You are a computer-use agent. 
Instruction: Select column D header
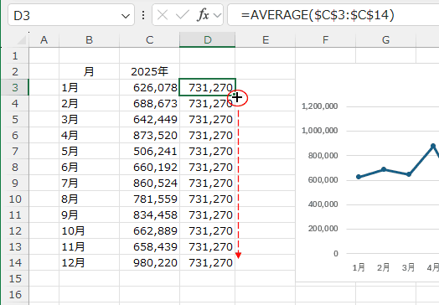pos(208,40)
